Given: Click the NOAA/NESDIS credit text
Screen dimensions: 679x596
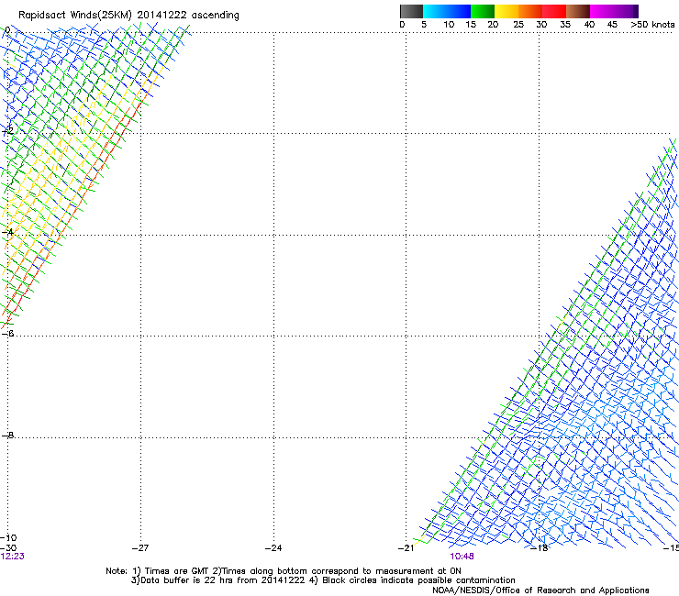Looking at the screenshot, I should click(540, 590).
